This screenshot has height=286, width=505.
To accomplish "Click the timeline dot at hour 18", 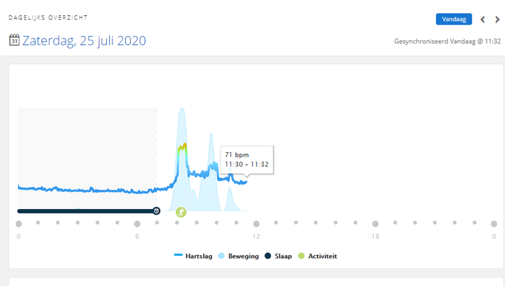I will tap(375, 223).
